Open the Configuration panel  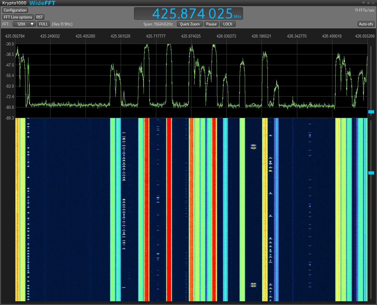[x=15, y=10]
